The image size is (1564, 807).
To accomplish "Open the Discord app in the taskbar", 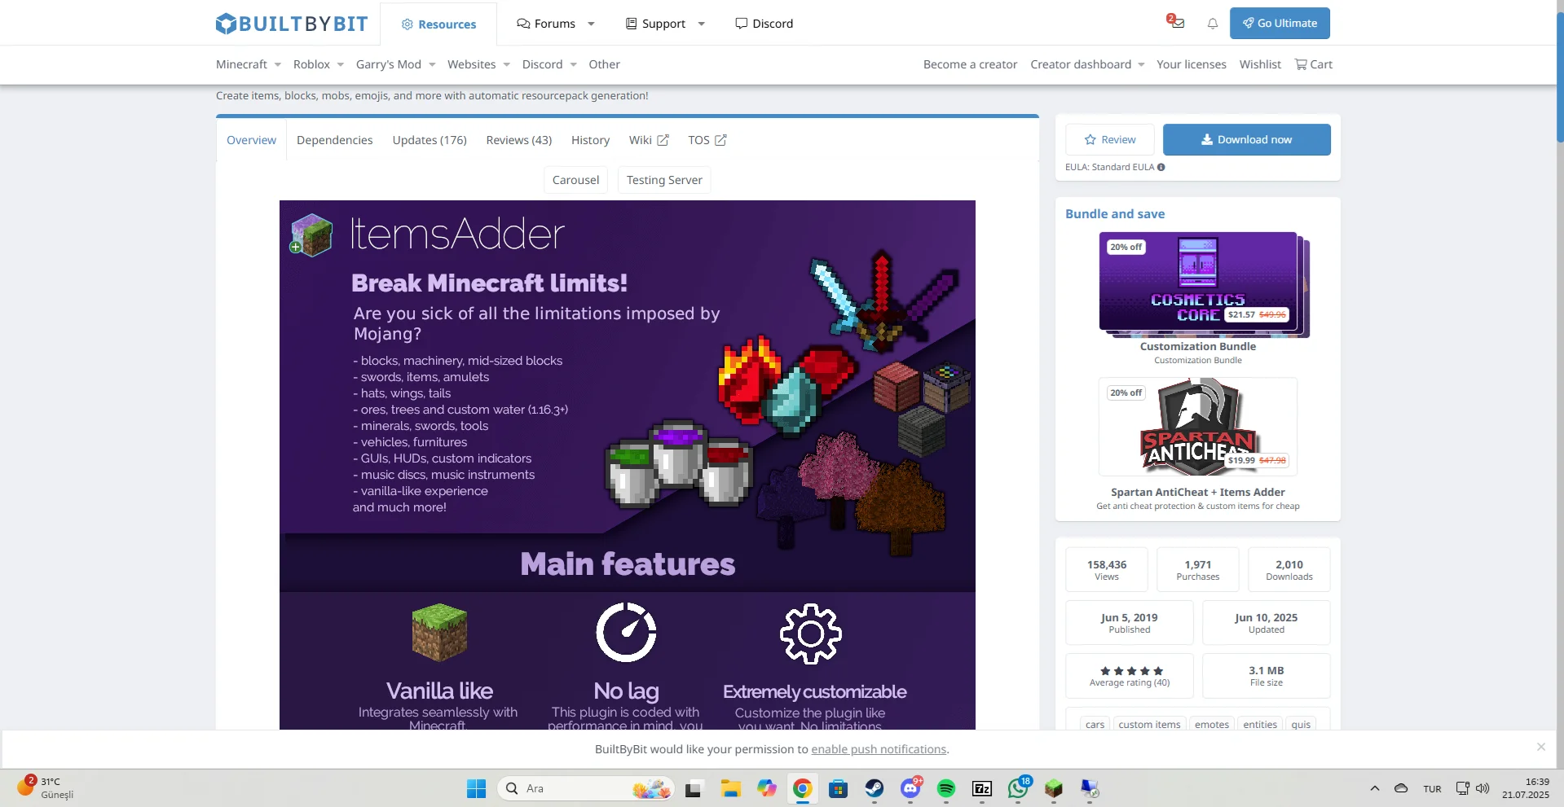I will [x=911, y=788].
